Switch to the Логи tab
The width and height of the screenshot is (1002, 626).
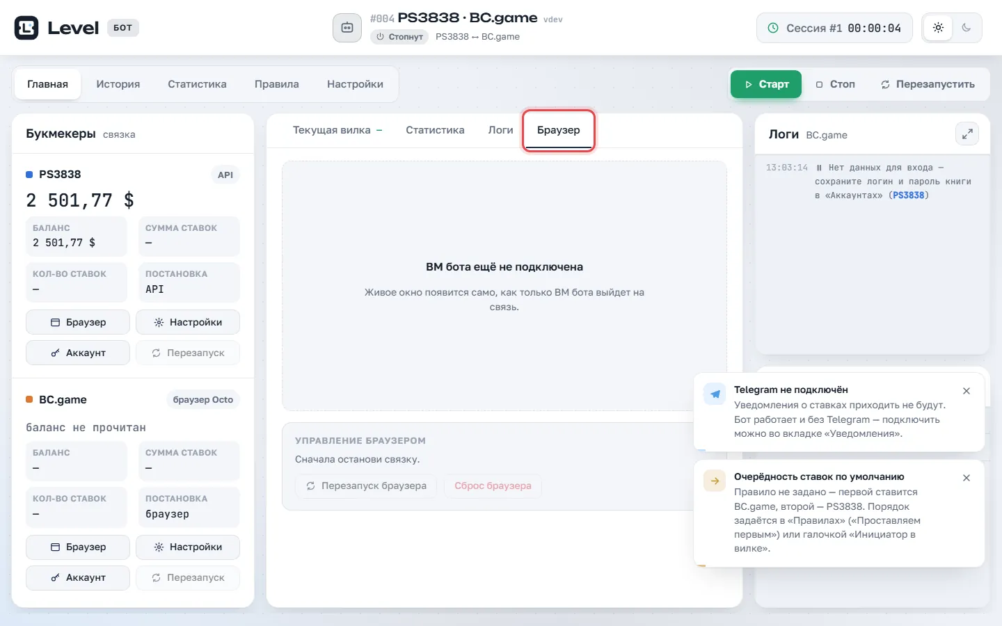pyautogui.click(x=500, y=130)
